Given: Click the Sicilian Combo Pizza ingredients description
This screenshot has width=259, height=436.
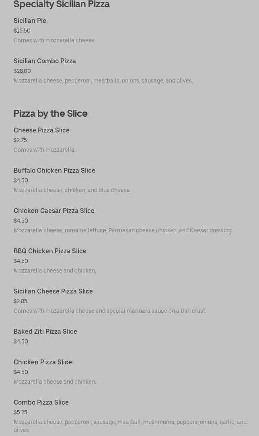Looking at the screenshot, I should [x=103, y=81].
